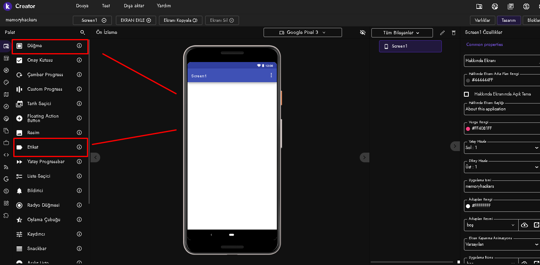This screenshot has height=265, width=540.
Task: Click the three-dot menu in phone preview
Action: (x=271, y=75)
